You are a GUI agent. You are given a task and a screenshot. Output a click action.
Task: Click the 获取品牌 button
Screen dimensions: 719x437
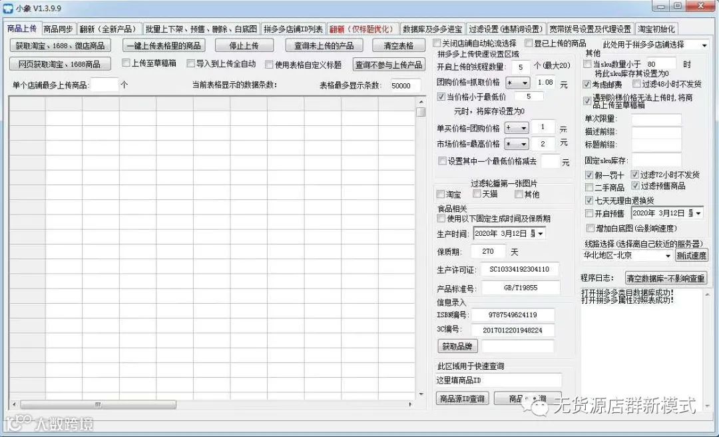point(457,346)
